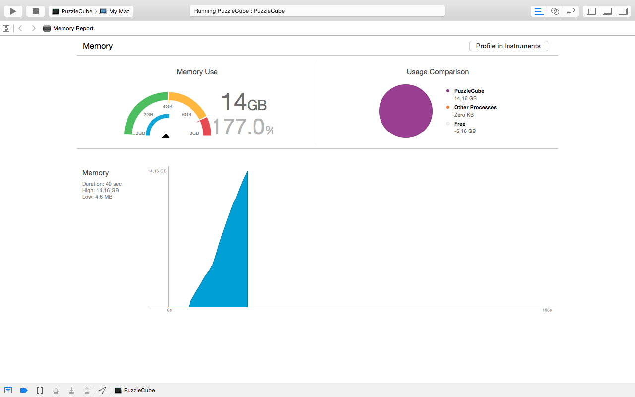Hide the debug area with the disclosure button
Viewport: 635px width, 397px height.
point(8,390)
